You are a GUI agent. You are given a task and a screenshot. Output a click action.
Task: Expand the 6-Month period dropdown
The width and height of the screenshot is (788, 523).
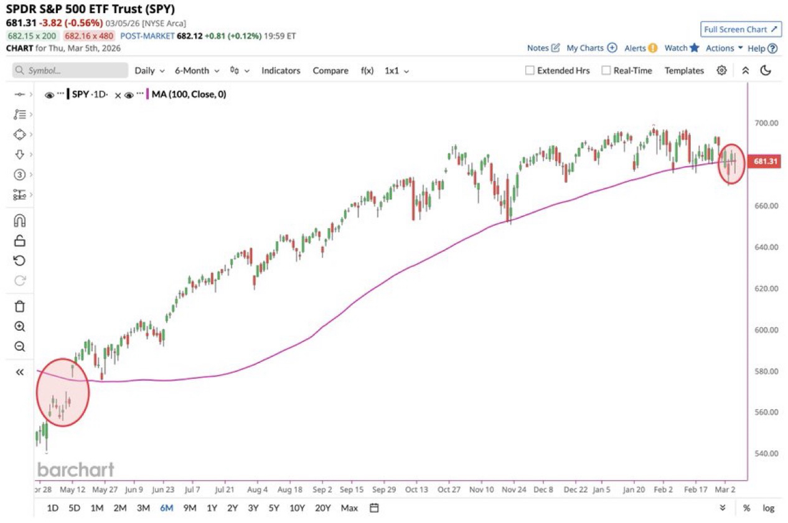point(197,70)
